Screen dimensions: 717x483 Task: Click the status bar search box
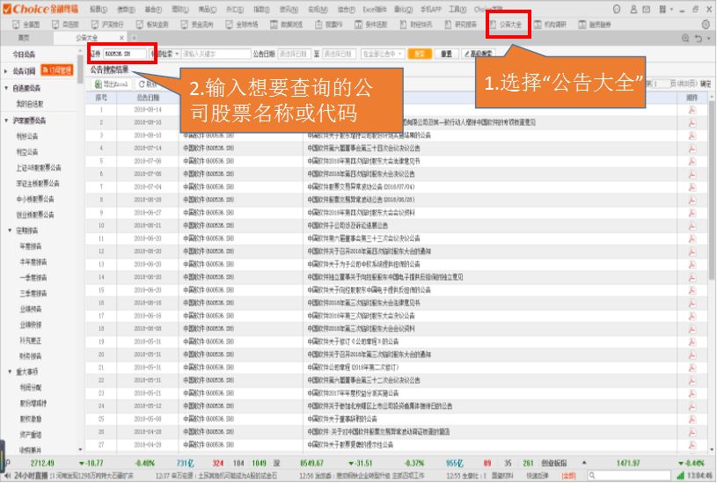click(x=629, y=476)
